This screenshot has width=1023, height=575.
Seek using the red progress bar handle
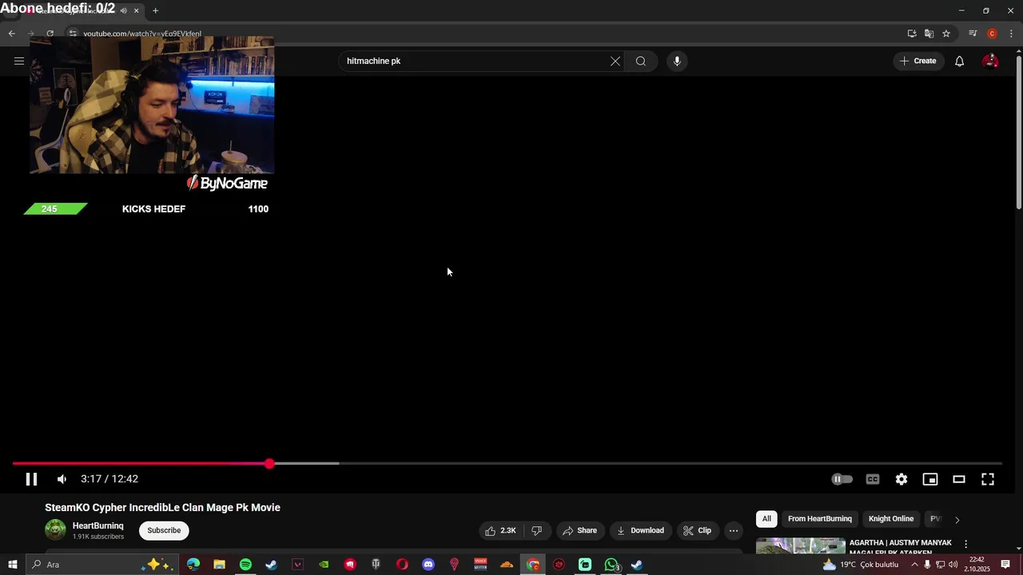[269, 463]
